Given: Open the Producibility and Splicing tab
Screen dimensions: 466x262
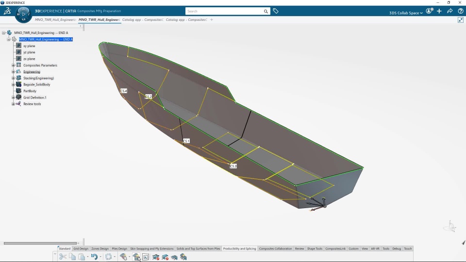Looking at the screenshot, I should click(239, 248).
